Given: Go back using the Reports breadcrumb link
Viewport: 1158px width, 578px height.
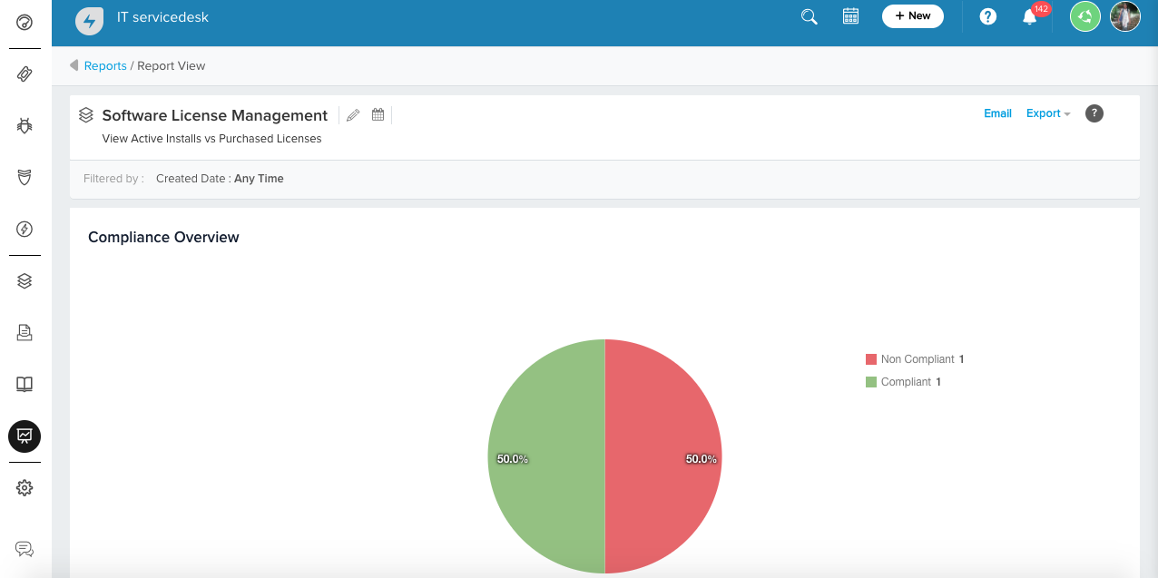Looking at the screenshot, I should 105,65.
